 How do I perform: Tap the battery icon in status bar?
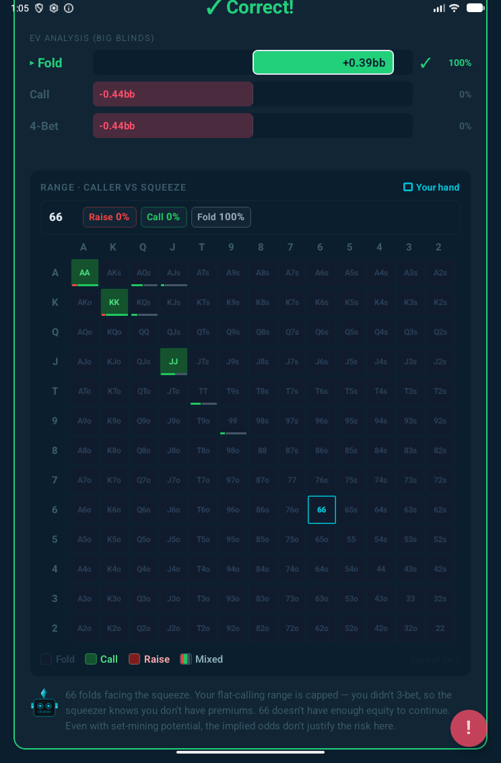pyautogui.click(x=475, y=8)
